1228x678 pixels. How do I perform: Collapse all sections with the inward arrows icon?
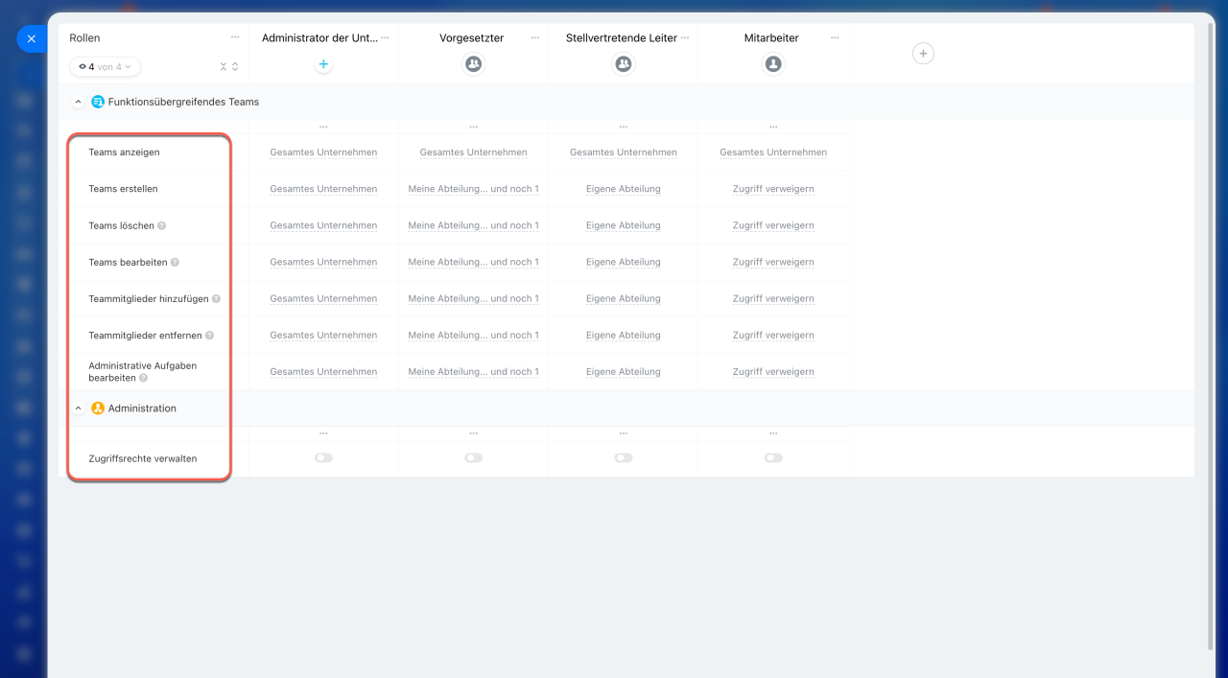click(x=224, y=67)
